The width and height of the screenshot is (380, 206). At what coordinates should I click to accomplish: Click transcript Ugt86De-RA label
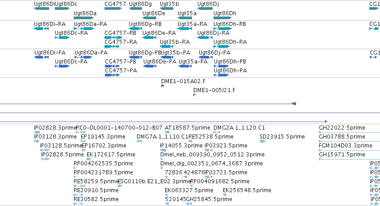[x=159, y=33]
